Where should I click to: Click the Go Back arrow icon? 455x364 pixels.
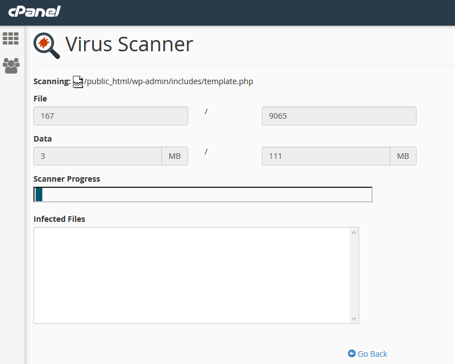[x=352, y=353]
